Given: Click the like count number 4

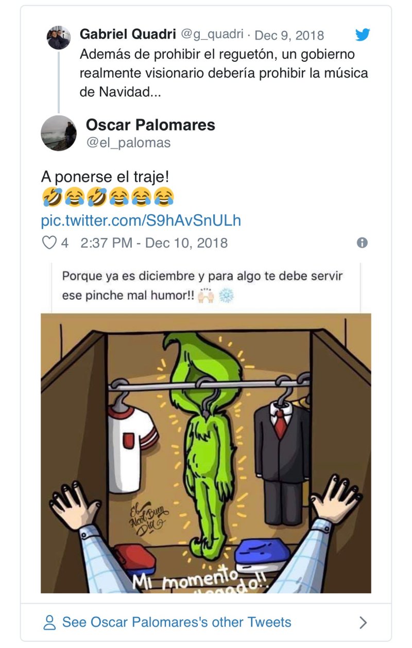Looking at the screenshot, I should point(65,243).
